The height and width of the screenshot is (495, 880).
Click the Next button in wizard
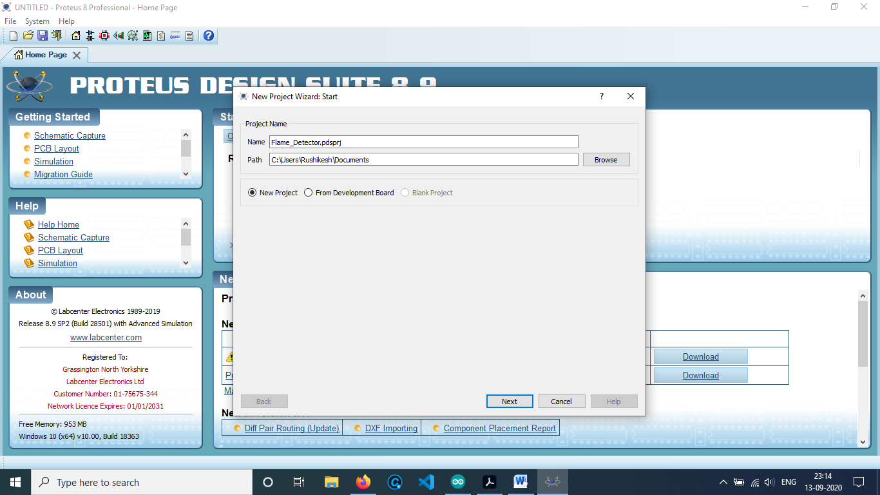510,402
